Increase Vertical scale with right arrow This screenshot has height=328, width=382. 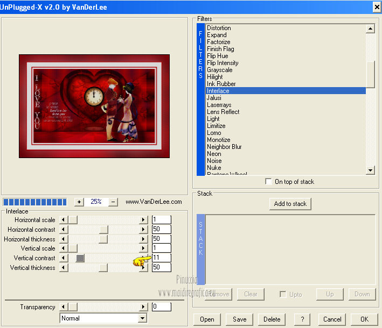click(x=143, y=248)
